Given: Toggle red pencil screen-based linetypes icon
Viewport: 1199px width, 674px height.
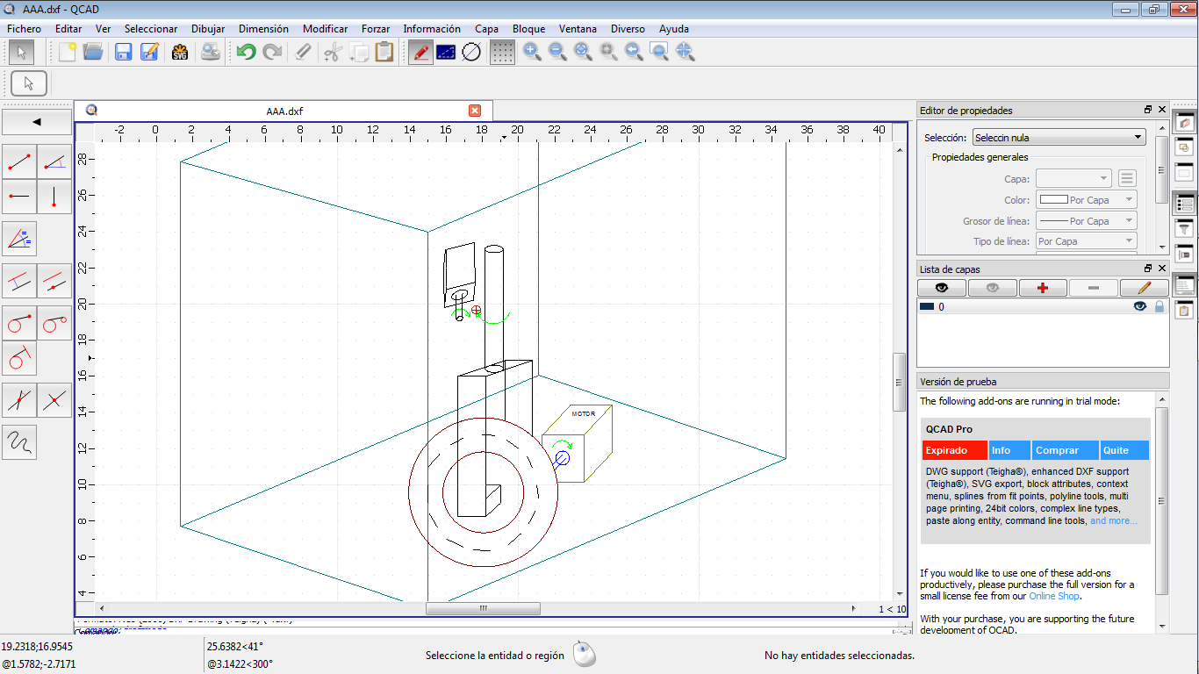Looking at the screenshot, I should [420, 52].
